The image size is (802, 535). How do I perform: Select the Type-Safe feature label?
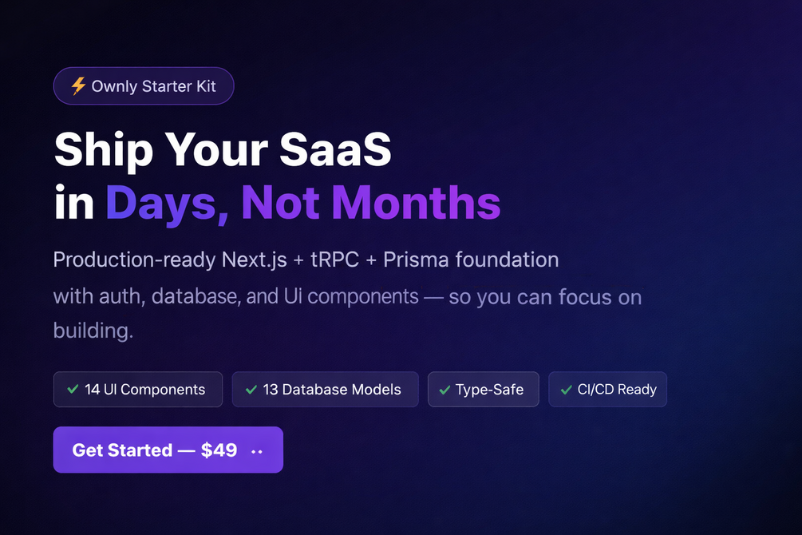click(x=489, y=390)
